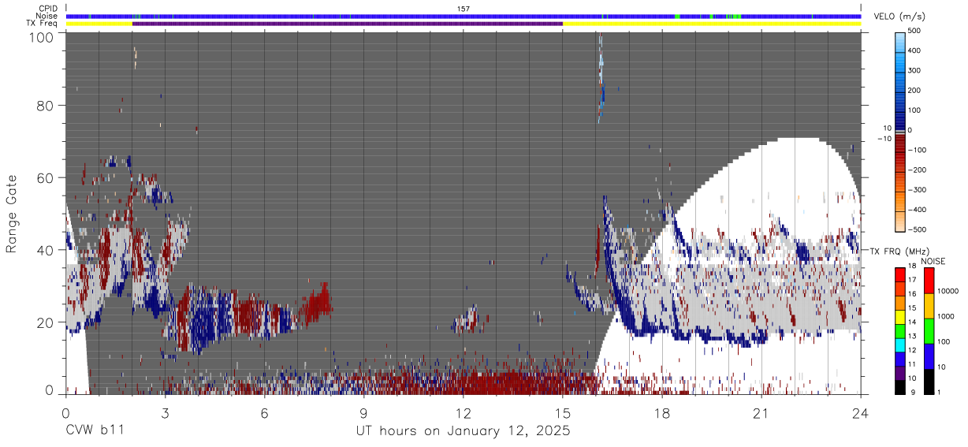The image size is (968, 447).
Task: Select the 'NOISE' legend title
Action: [x=933, y=261]
